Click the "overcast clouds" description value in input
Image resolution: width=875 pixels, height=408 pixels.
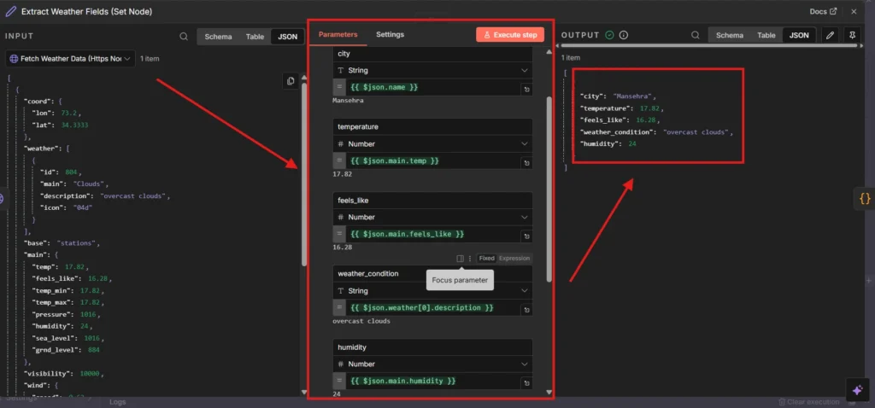(134, 196)
